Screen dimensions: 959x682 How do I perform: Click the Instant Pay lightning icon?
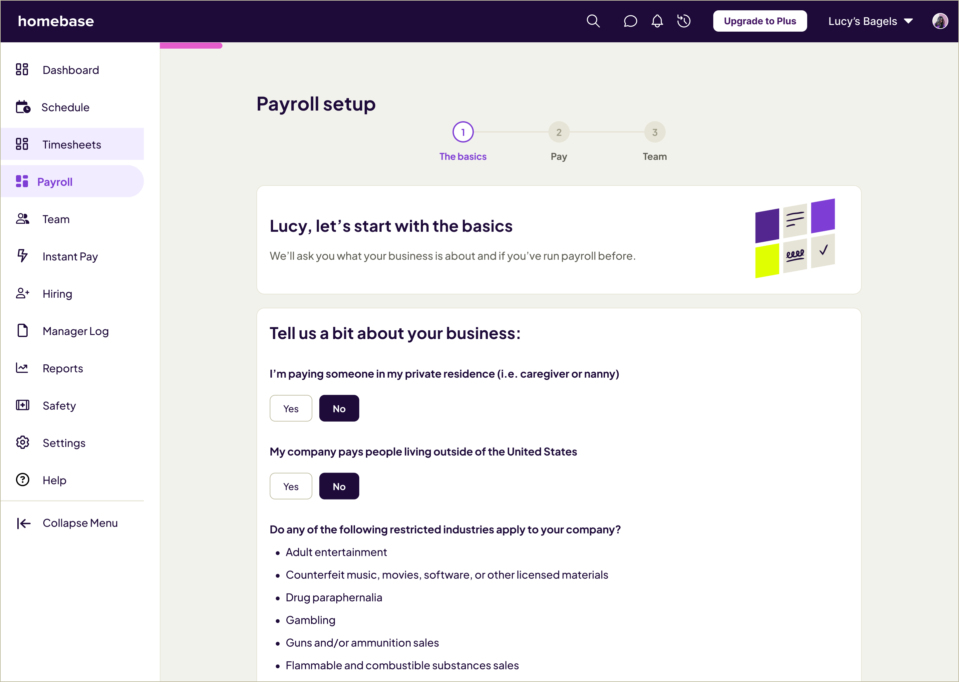22,256
